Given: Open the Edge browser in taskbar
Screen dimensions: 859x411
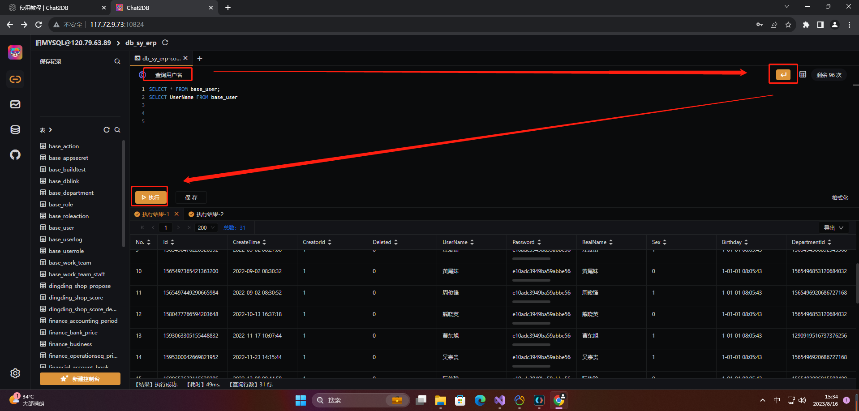Looking at the screenshot, I should [x=480, y=400].
